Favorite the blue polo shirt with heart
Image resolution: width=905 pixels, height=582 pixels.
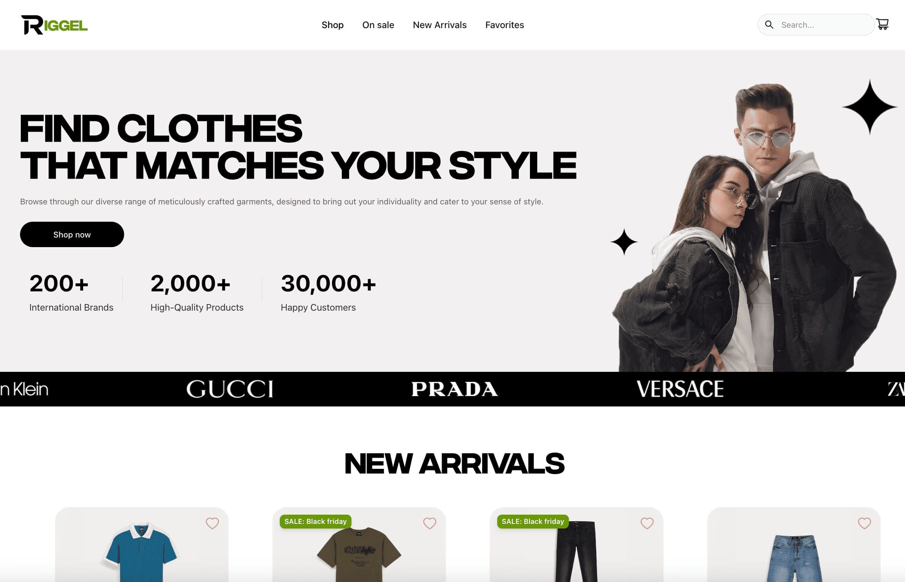point(212,523)
